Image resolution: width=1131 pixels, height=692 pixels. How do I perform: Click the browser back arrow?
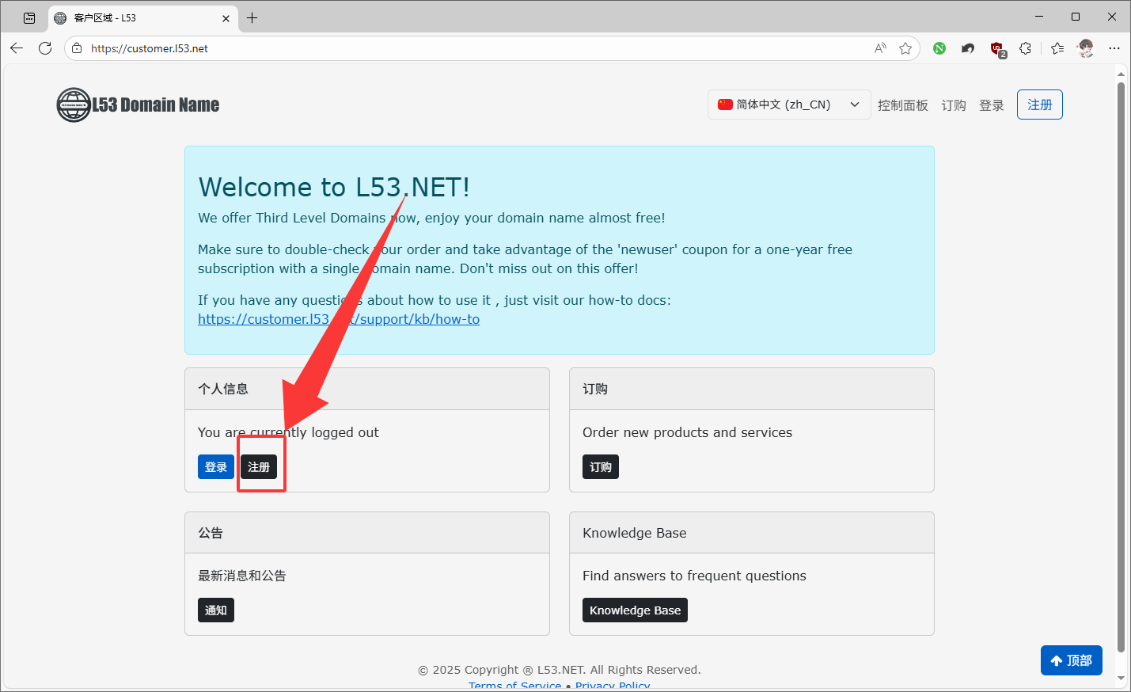pos(17,48)
